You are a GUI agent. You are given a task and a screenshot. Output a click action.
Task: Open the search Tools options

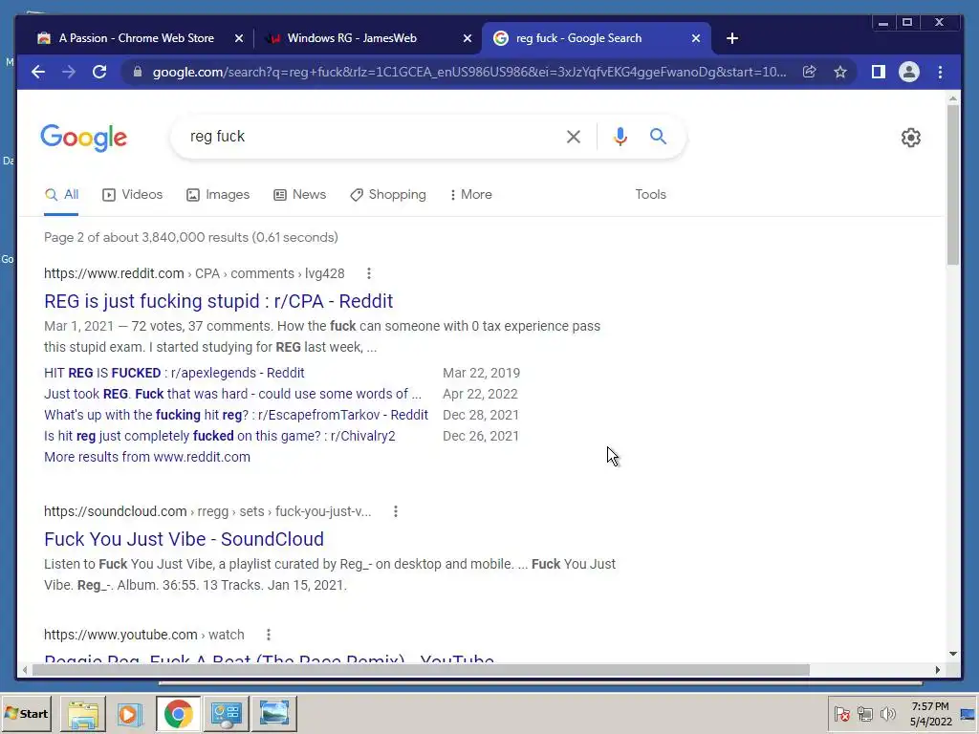coord(650,195)
